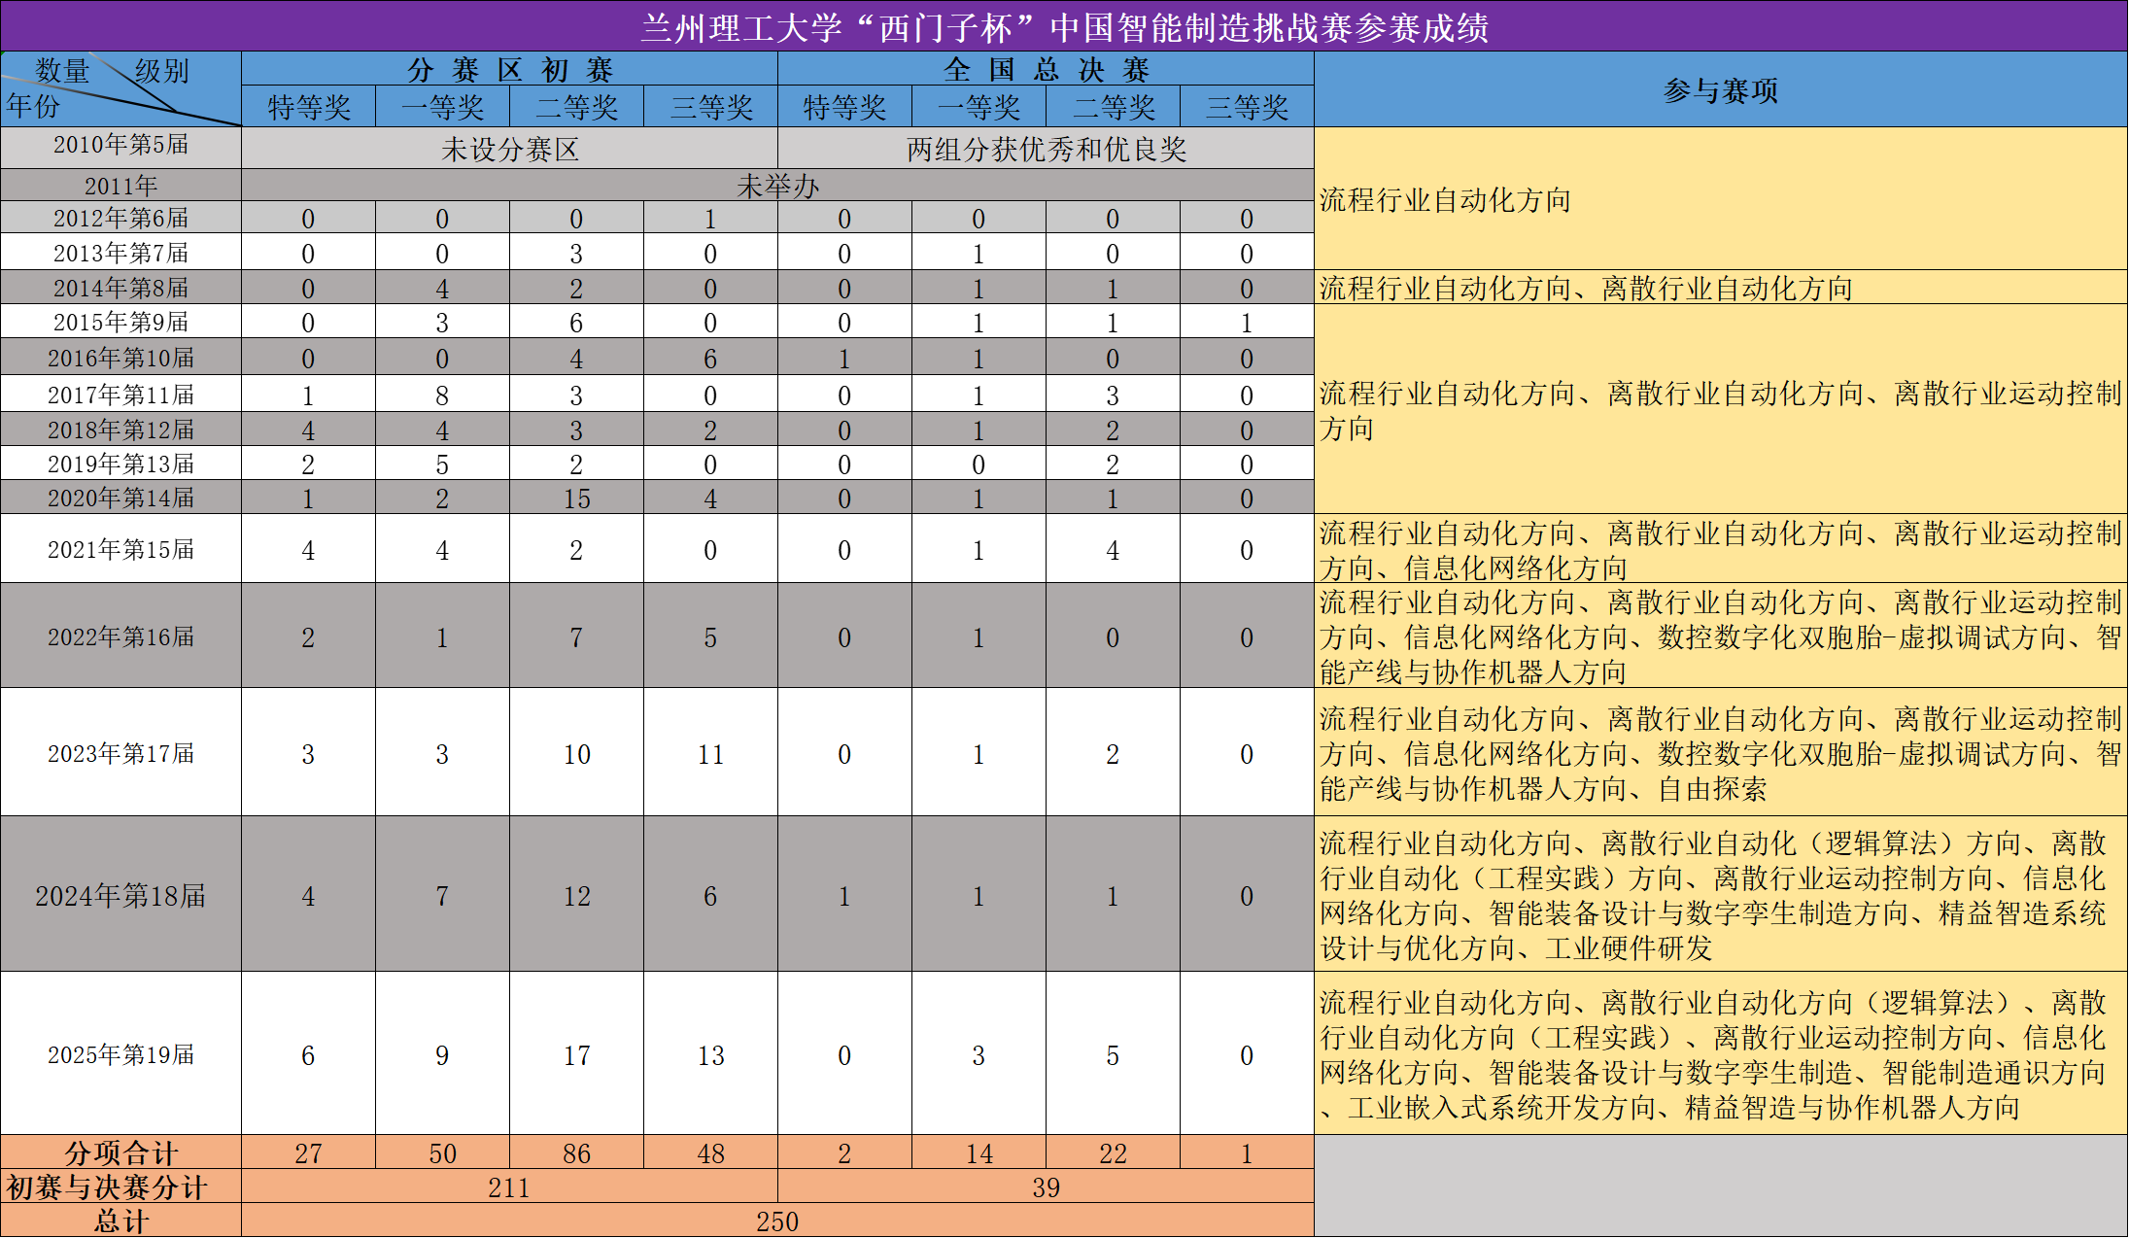
Task: Click the 总计 label cell
Action: (x=120, y=1221)
